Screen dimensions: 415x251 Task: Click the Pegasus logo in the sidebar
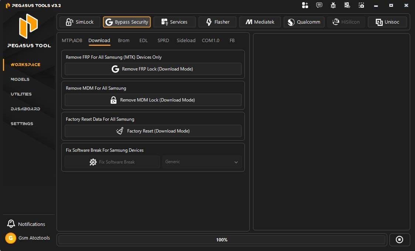click(x=28, y=27)
